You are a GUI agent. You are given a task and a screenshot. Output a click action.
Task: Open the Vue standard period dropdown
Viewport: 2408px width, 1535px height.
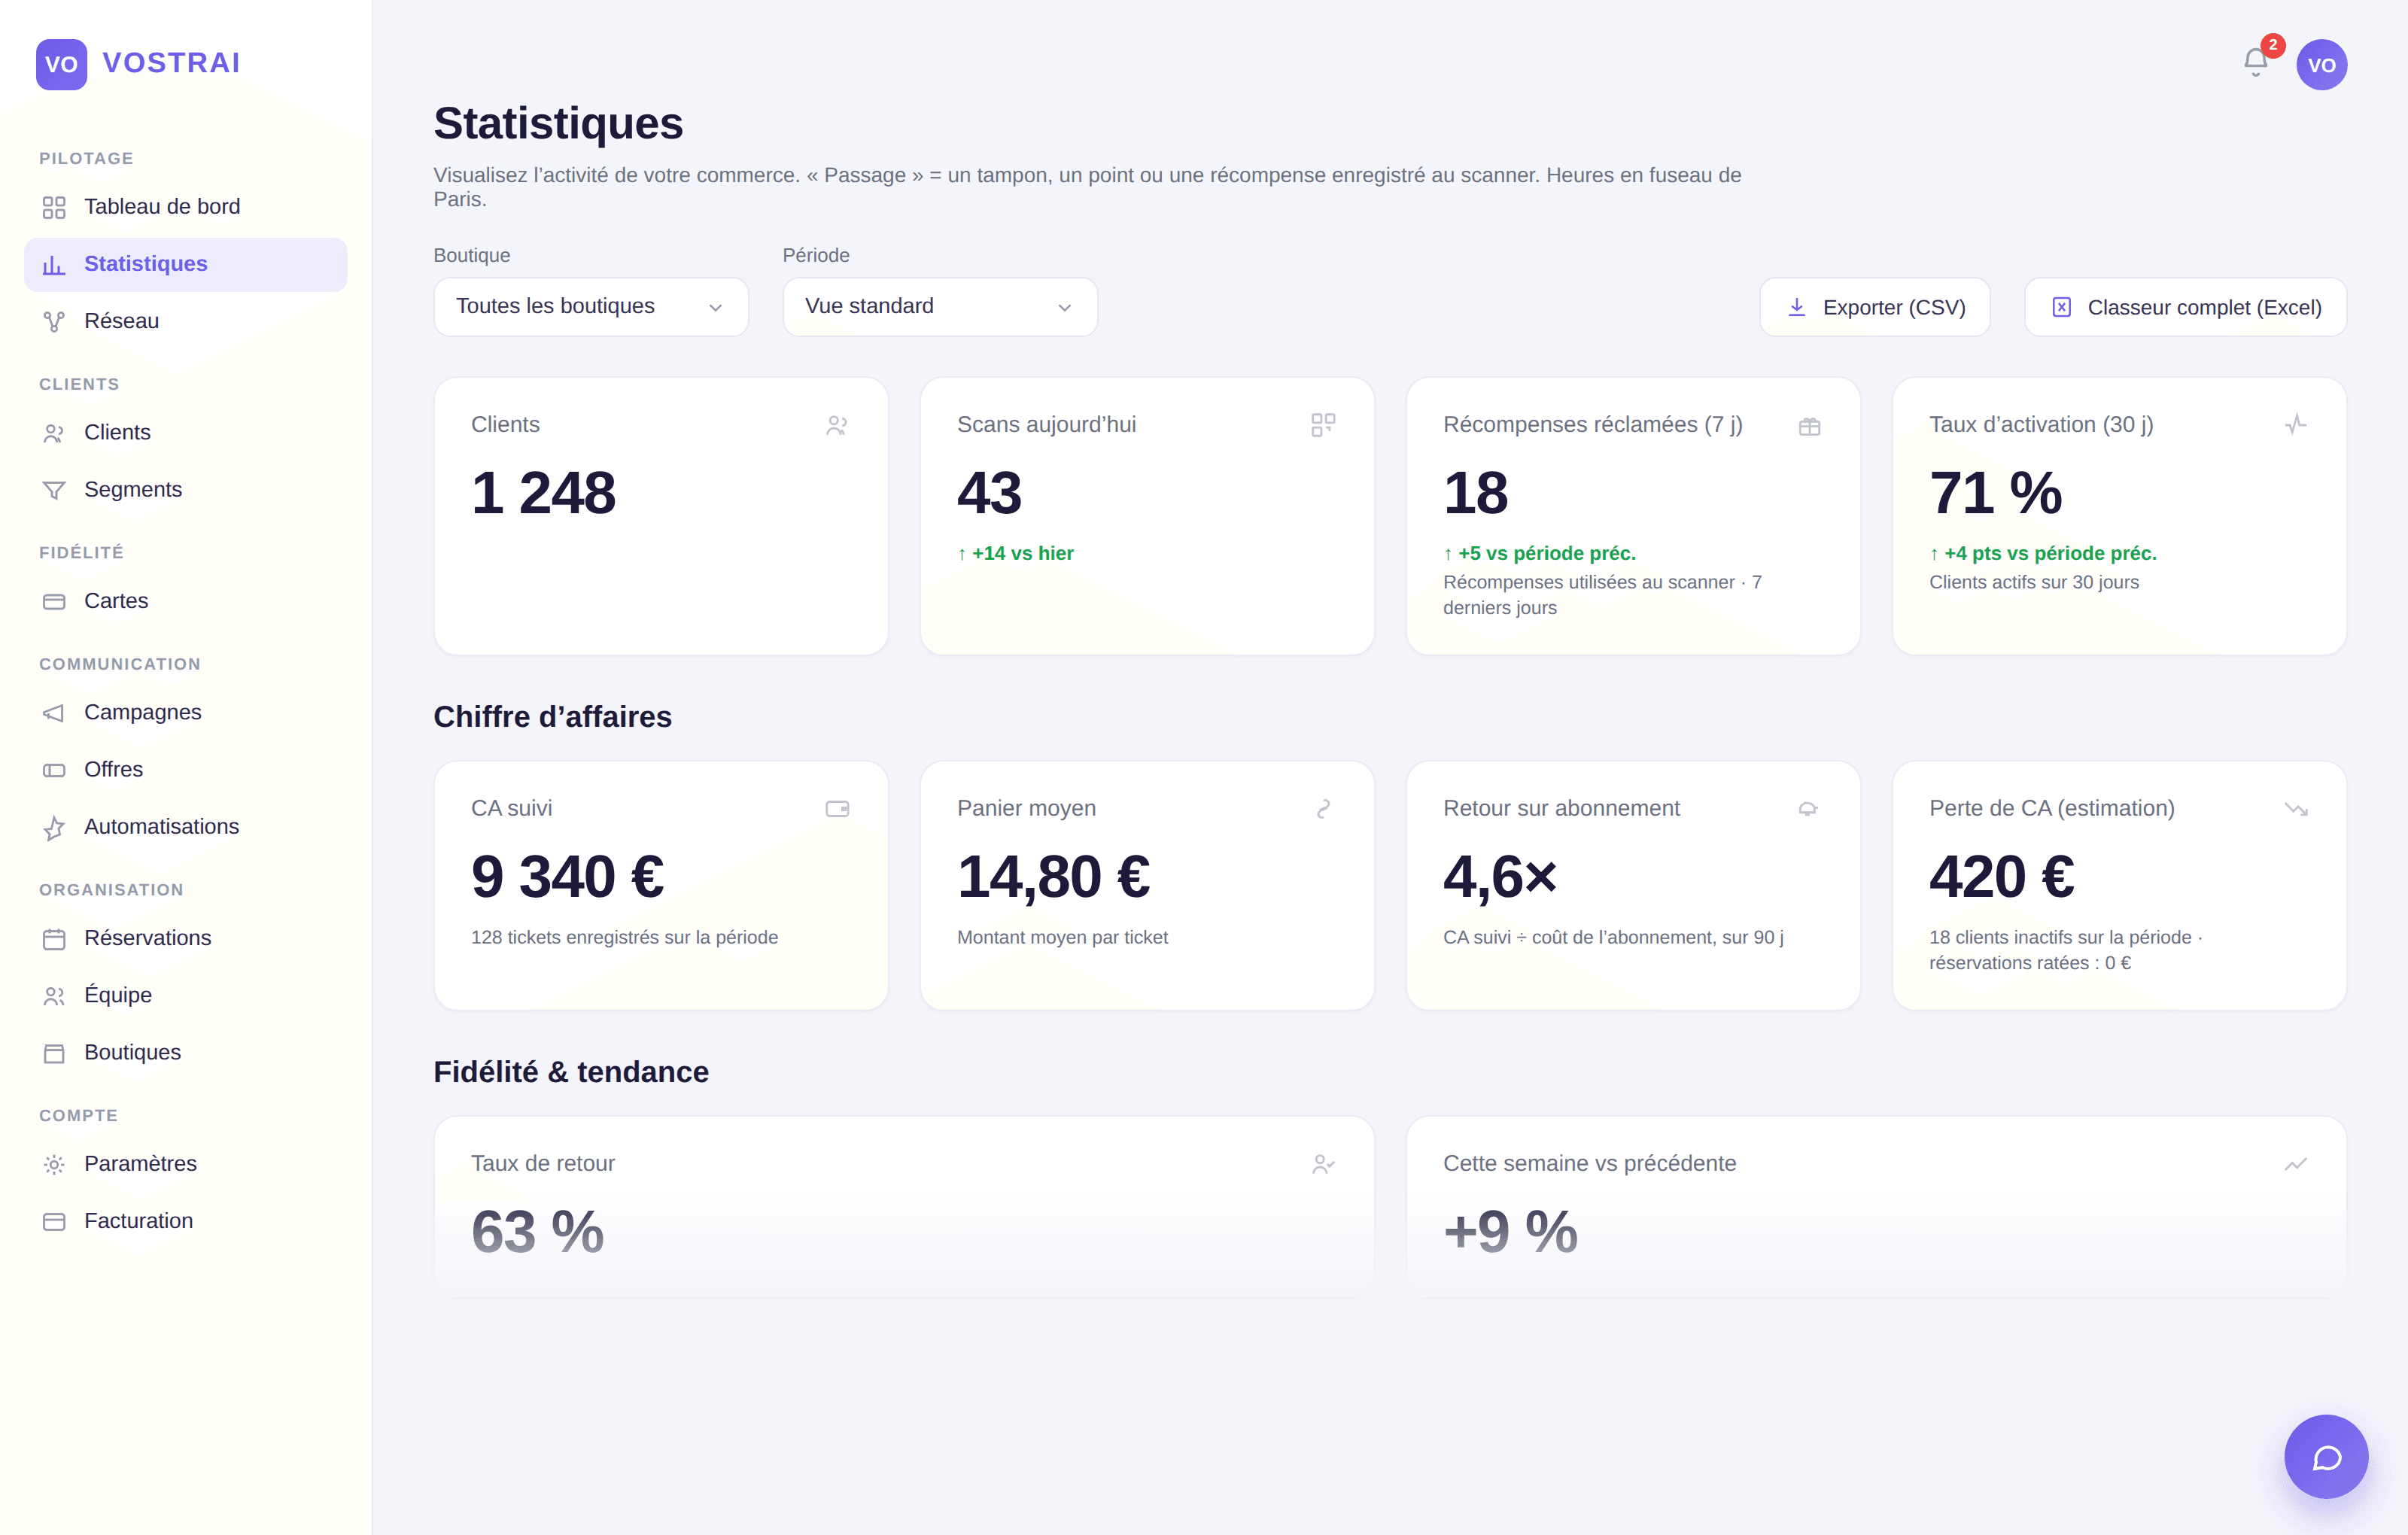pos(940,306)
